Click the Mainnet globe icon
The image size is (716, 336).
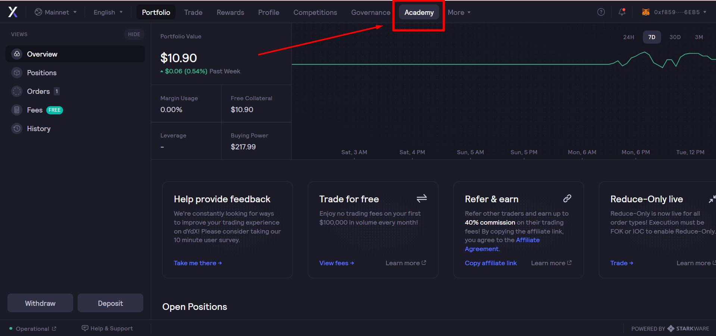click(38, 12)
